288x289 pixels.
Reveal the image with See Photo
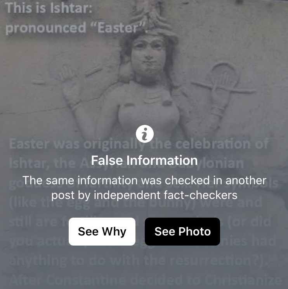point(182,232)
